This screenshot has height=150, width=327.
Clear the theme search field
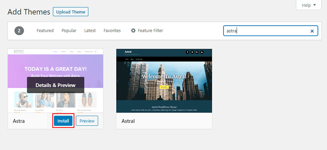tap(312, 31)
